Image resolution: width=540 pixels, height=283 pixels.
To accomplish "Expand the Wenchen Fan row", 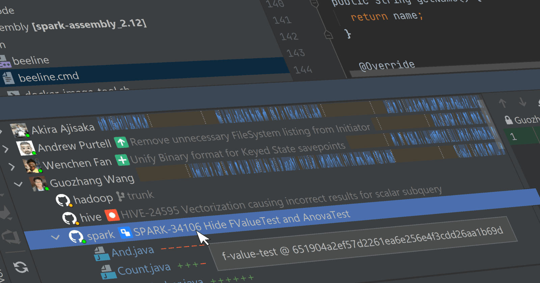I will (x=11, y=166).
